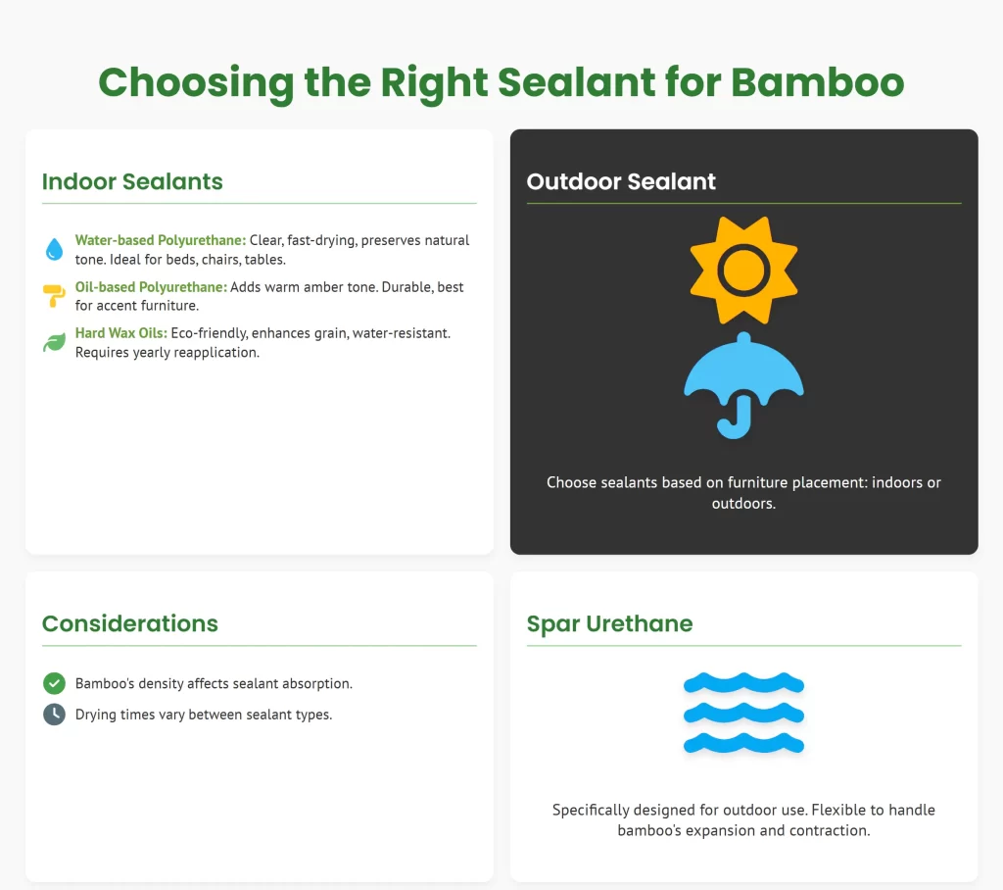Click the yellow paint roller icon

[54, 296]
